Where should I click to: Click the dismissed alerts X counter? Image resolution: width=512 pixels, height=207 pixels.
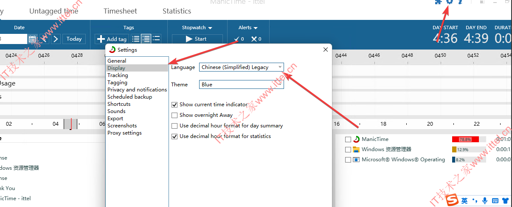(x=256, y=39)
